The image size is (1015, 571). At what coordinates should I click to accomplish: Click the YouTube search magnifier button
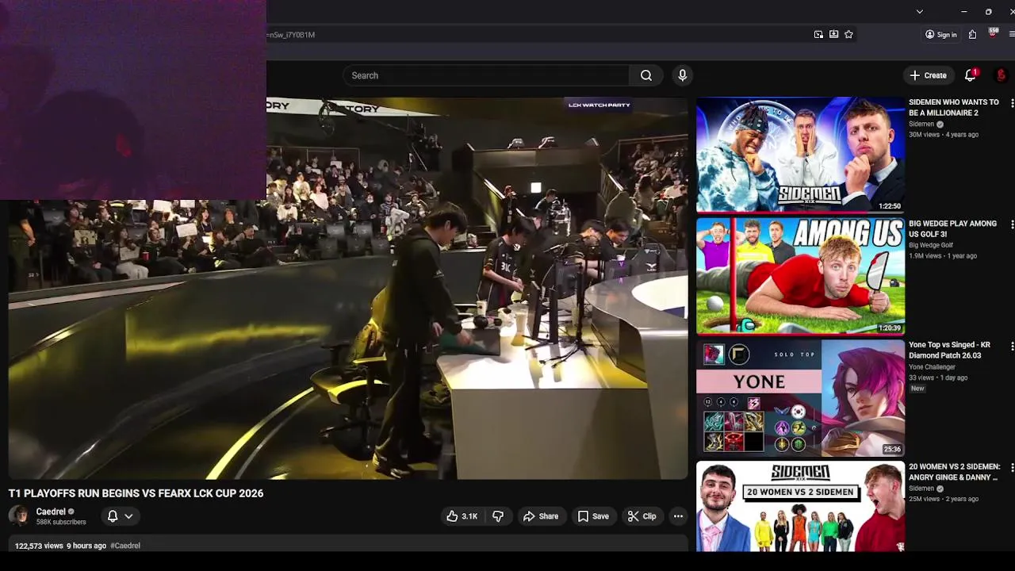(x=646, y=75)
